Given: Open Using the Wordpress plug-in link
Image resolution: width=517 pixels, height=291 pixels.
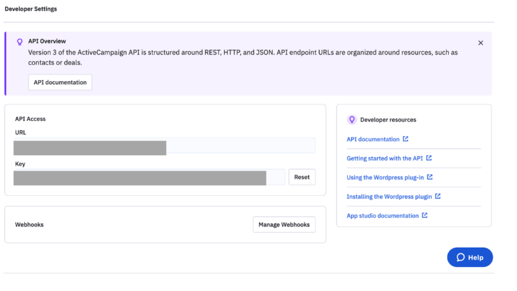Looking at the screenshot, I should [x=385, y=178].
